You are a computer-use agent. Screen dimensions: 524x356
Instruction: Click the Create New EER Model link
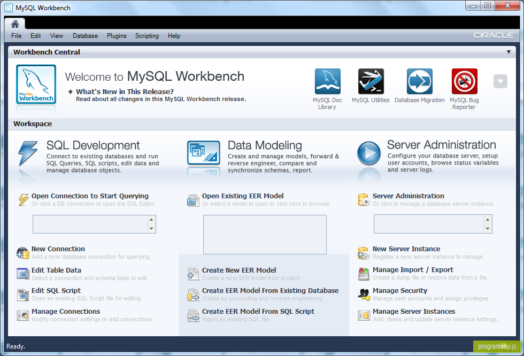tap(239, 270)
